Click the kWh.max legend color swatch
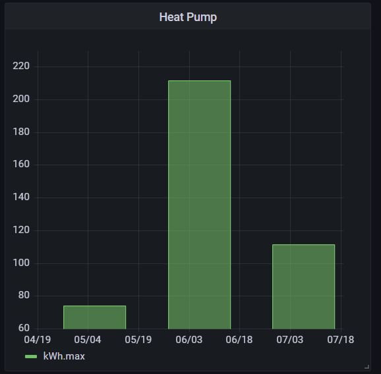 31,356
